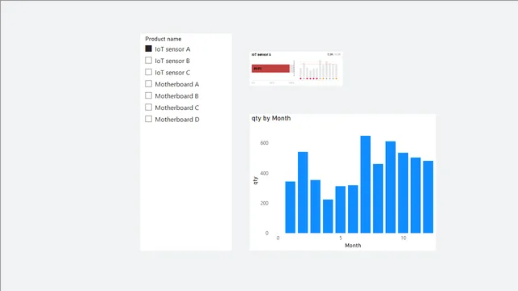Click the 'Product name' slicer header

coord(163,39)
